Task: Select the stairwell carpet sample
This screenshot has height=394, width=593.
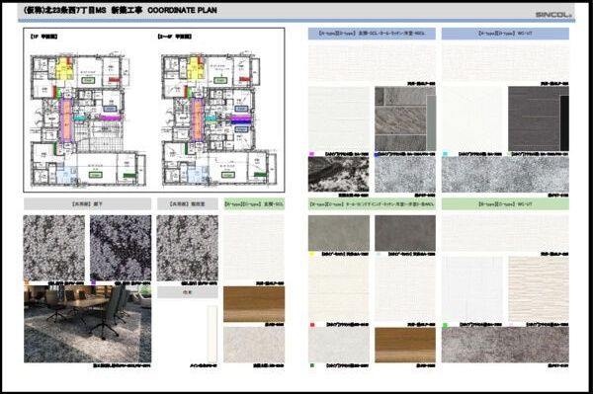Action: (x=187, y=248)
